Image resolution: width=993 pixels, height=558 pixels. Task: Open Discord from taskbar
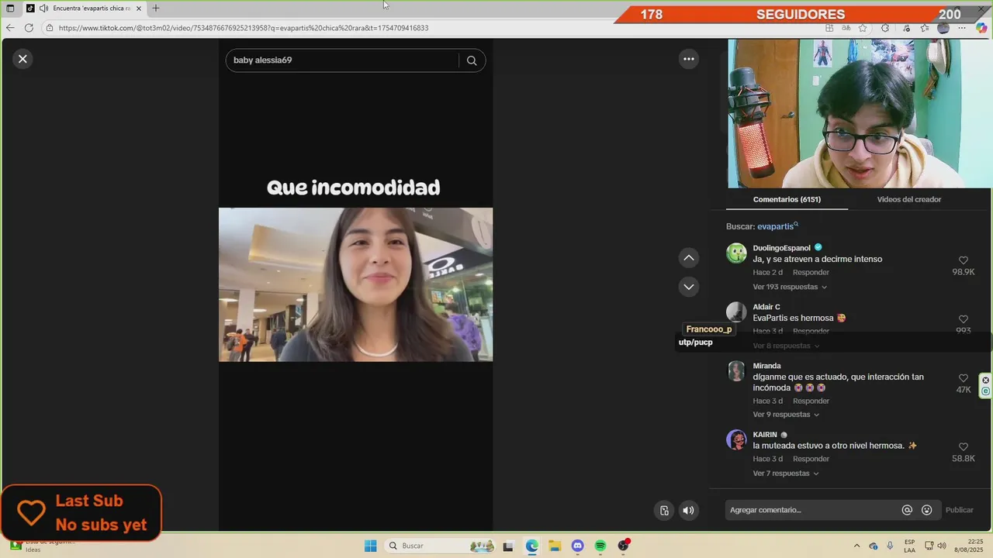tap(577, 546)
